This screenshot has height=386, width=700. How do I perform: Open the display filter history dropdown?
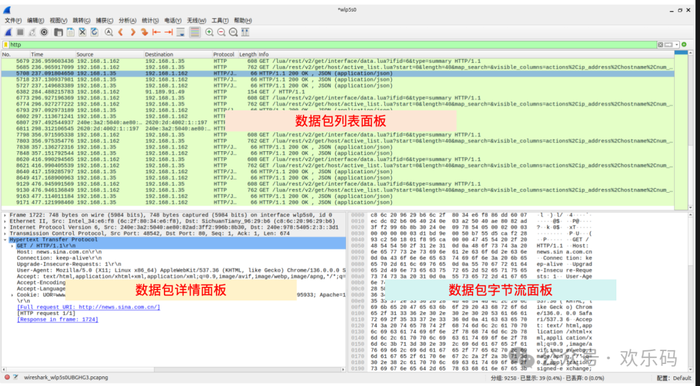coord(677,45)
